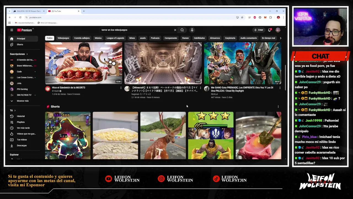The width and height of the screenshot is (353, 199).
Task: Open the meatball sandwich video thumbnail
Action: click(84, 63)
